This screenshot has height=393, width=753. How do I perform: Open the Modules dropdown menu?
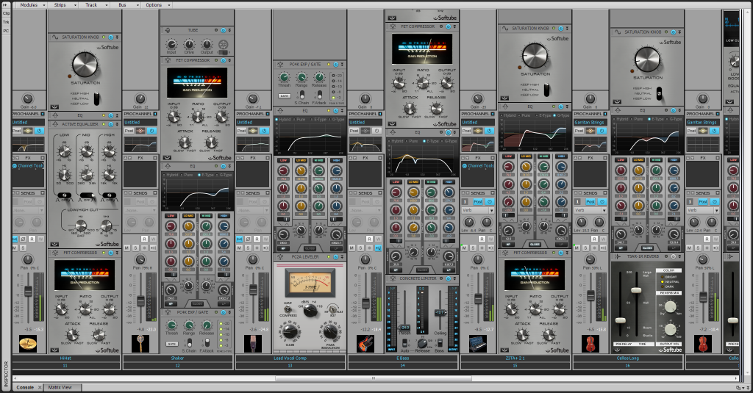(31, 5)
